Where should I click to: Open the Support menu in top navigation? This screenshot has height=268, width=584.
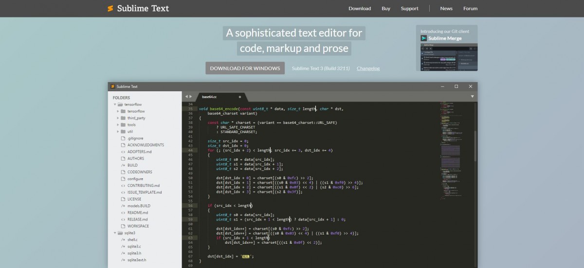click(409, 8)
